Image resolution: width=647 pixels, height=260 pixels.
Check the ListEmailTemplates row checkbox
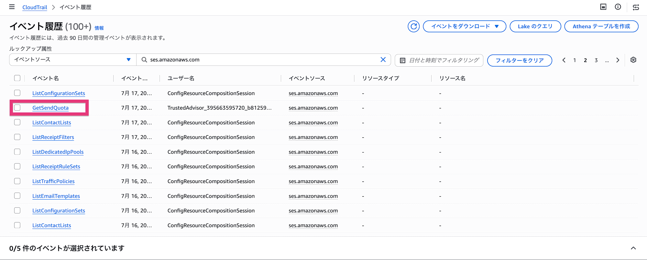pyautogui.click(x=17, y=196)
